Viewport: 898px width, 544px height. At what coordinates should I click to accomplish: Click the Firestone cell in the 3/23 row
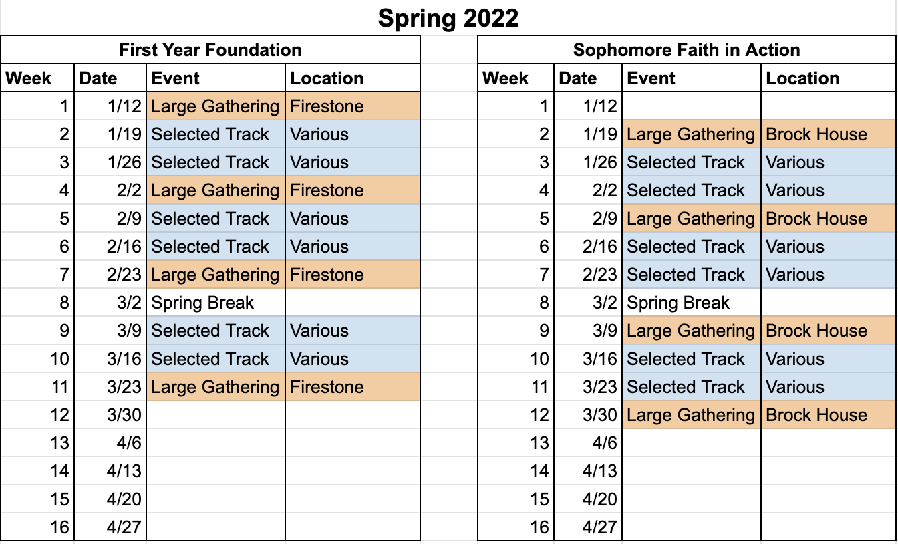pos(352,387)
